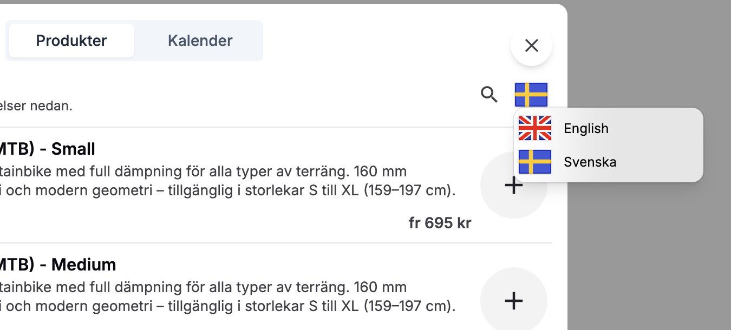Close the dialog with the X icon

tap(531, 45)
